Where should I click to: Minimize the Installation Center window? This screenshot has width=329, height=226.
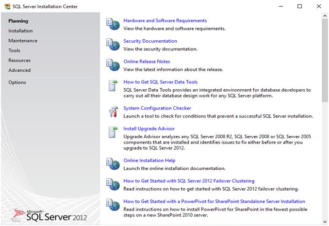point(281,6)
